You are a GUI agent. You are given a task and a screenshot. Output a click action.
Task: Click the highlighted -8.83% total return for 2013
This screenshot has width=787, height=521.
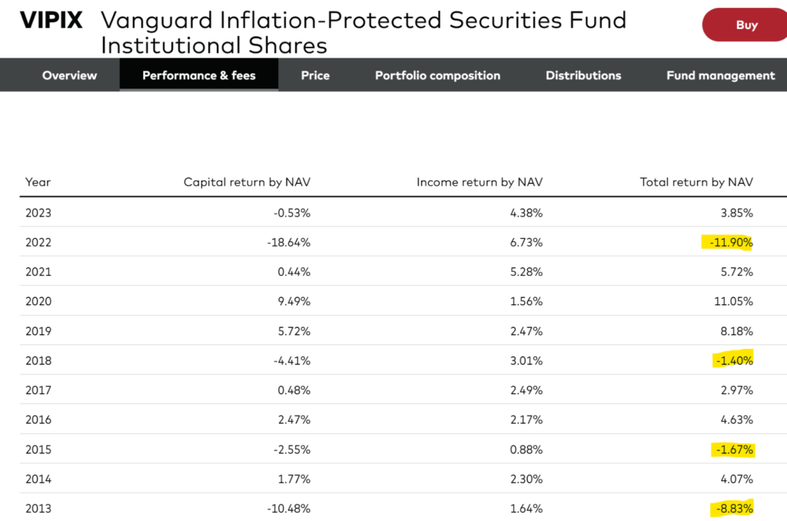coord(733,508)
